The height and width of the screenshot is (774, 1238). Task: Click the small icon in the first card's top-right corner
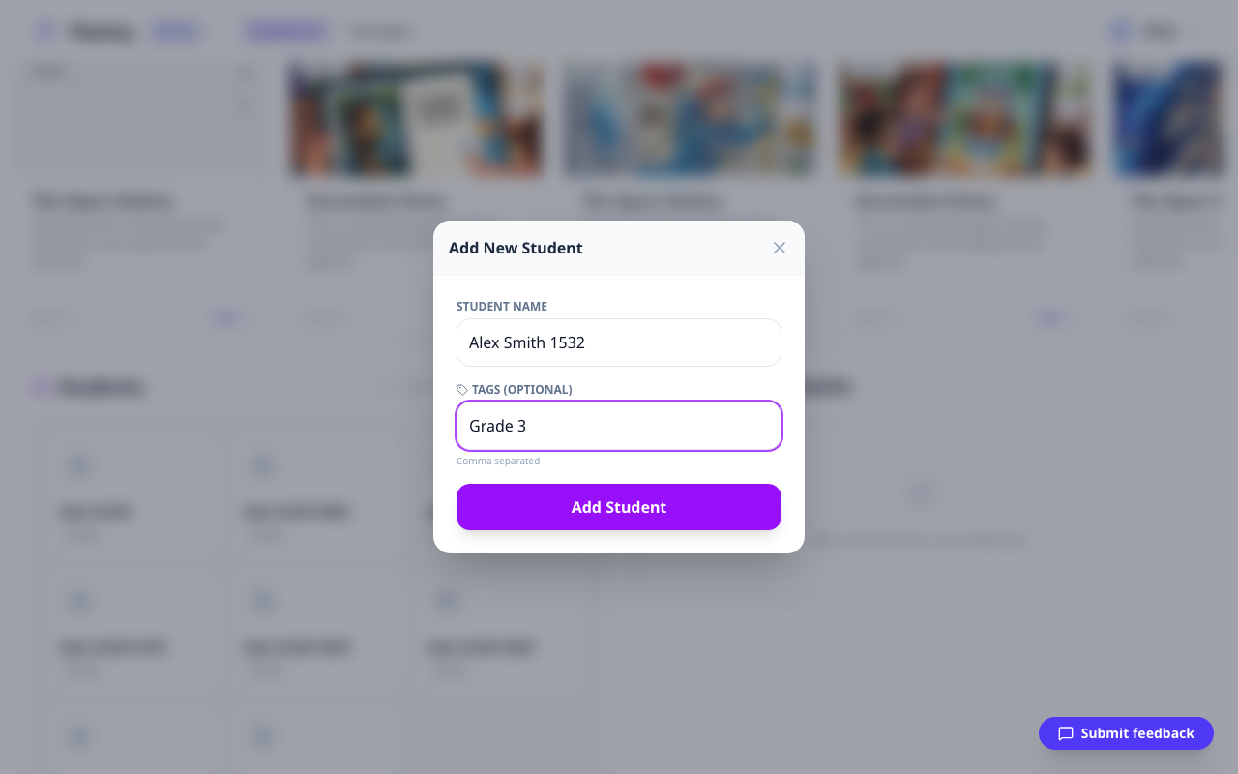pyautogui.click(x=244, y=72)
